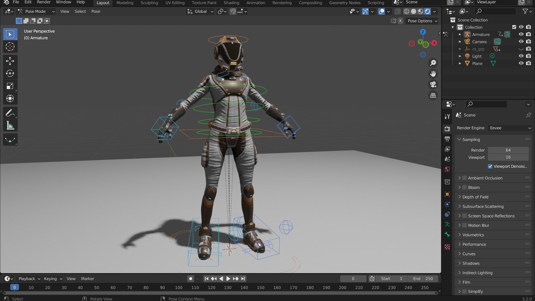
Task: Jump to the timeline start frame
Action: pos(206,279)
